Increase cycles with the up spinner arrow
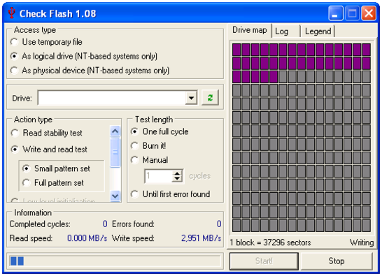 [177, 173]
